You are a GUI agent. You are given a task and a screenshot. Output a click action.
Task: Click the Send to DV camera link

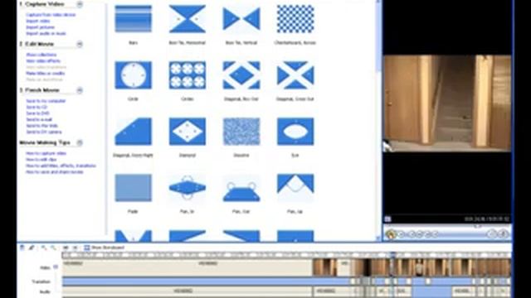point(44,132)
